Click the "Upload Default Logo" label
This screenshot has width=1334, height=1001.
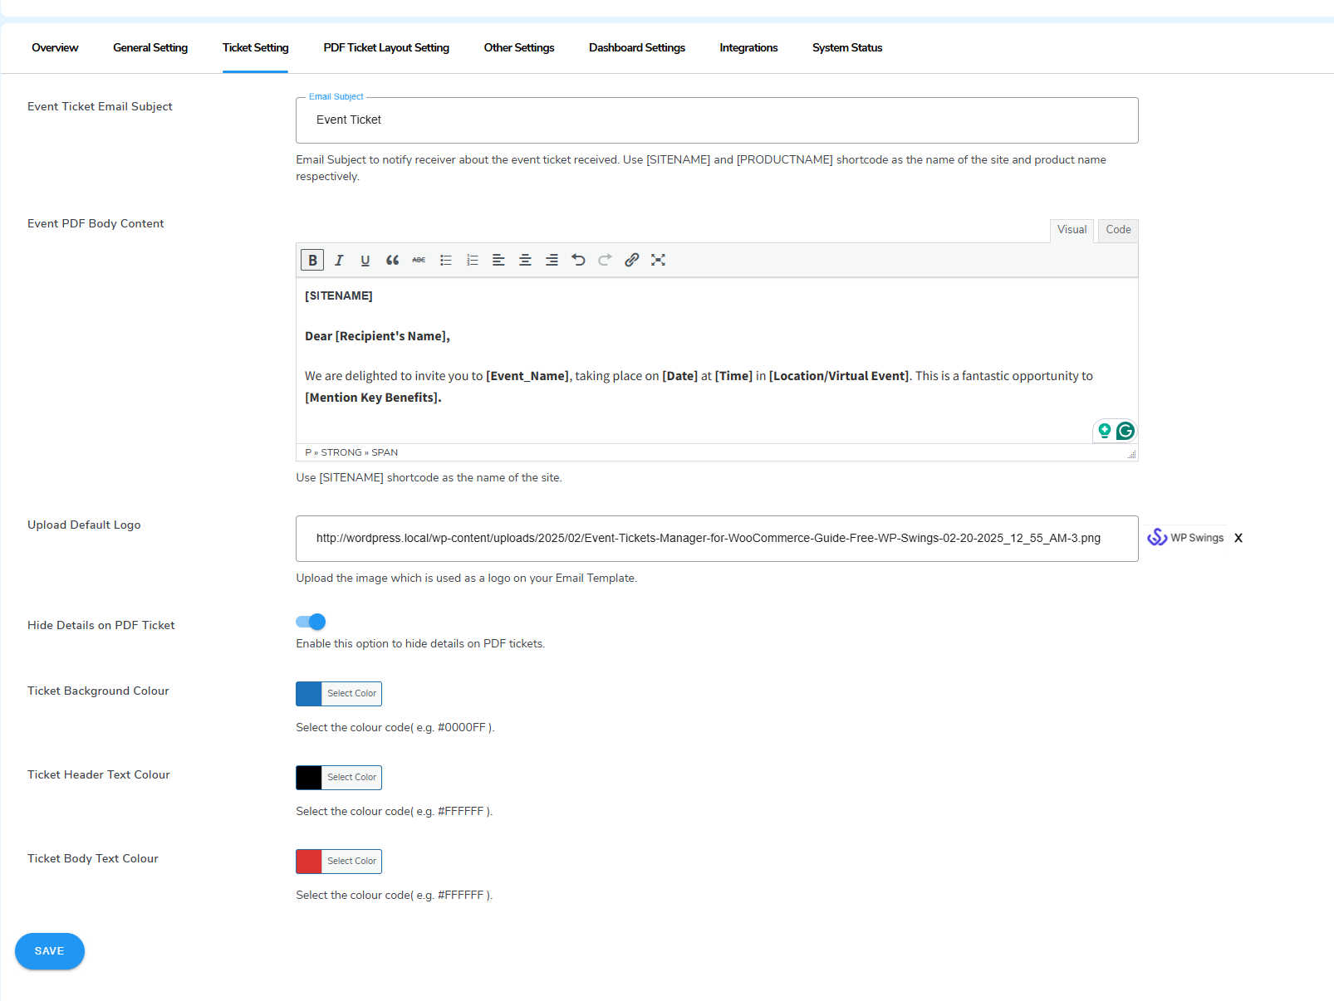(x=84, y=525)
